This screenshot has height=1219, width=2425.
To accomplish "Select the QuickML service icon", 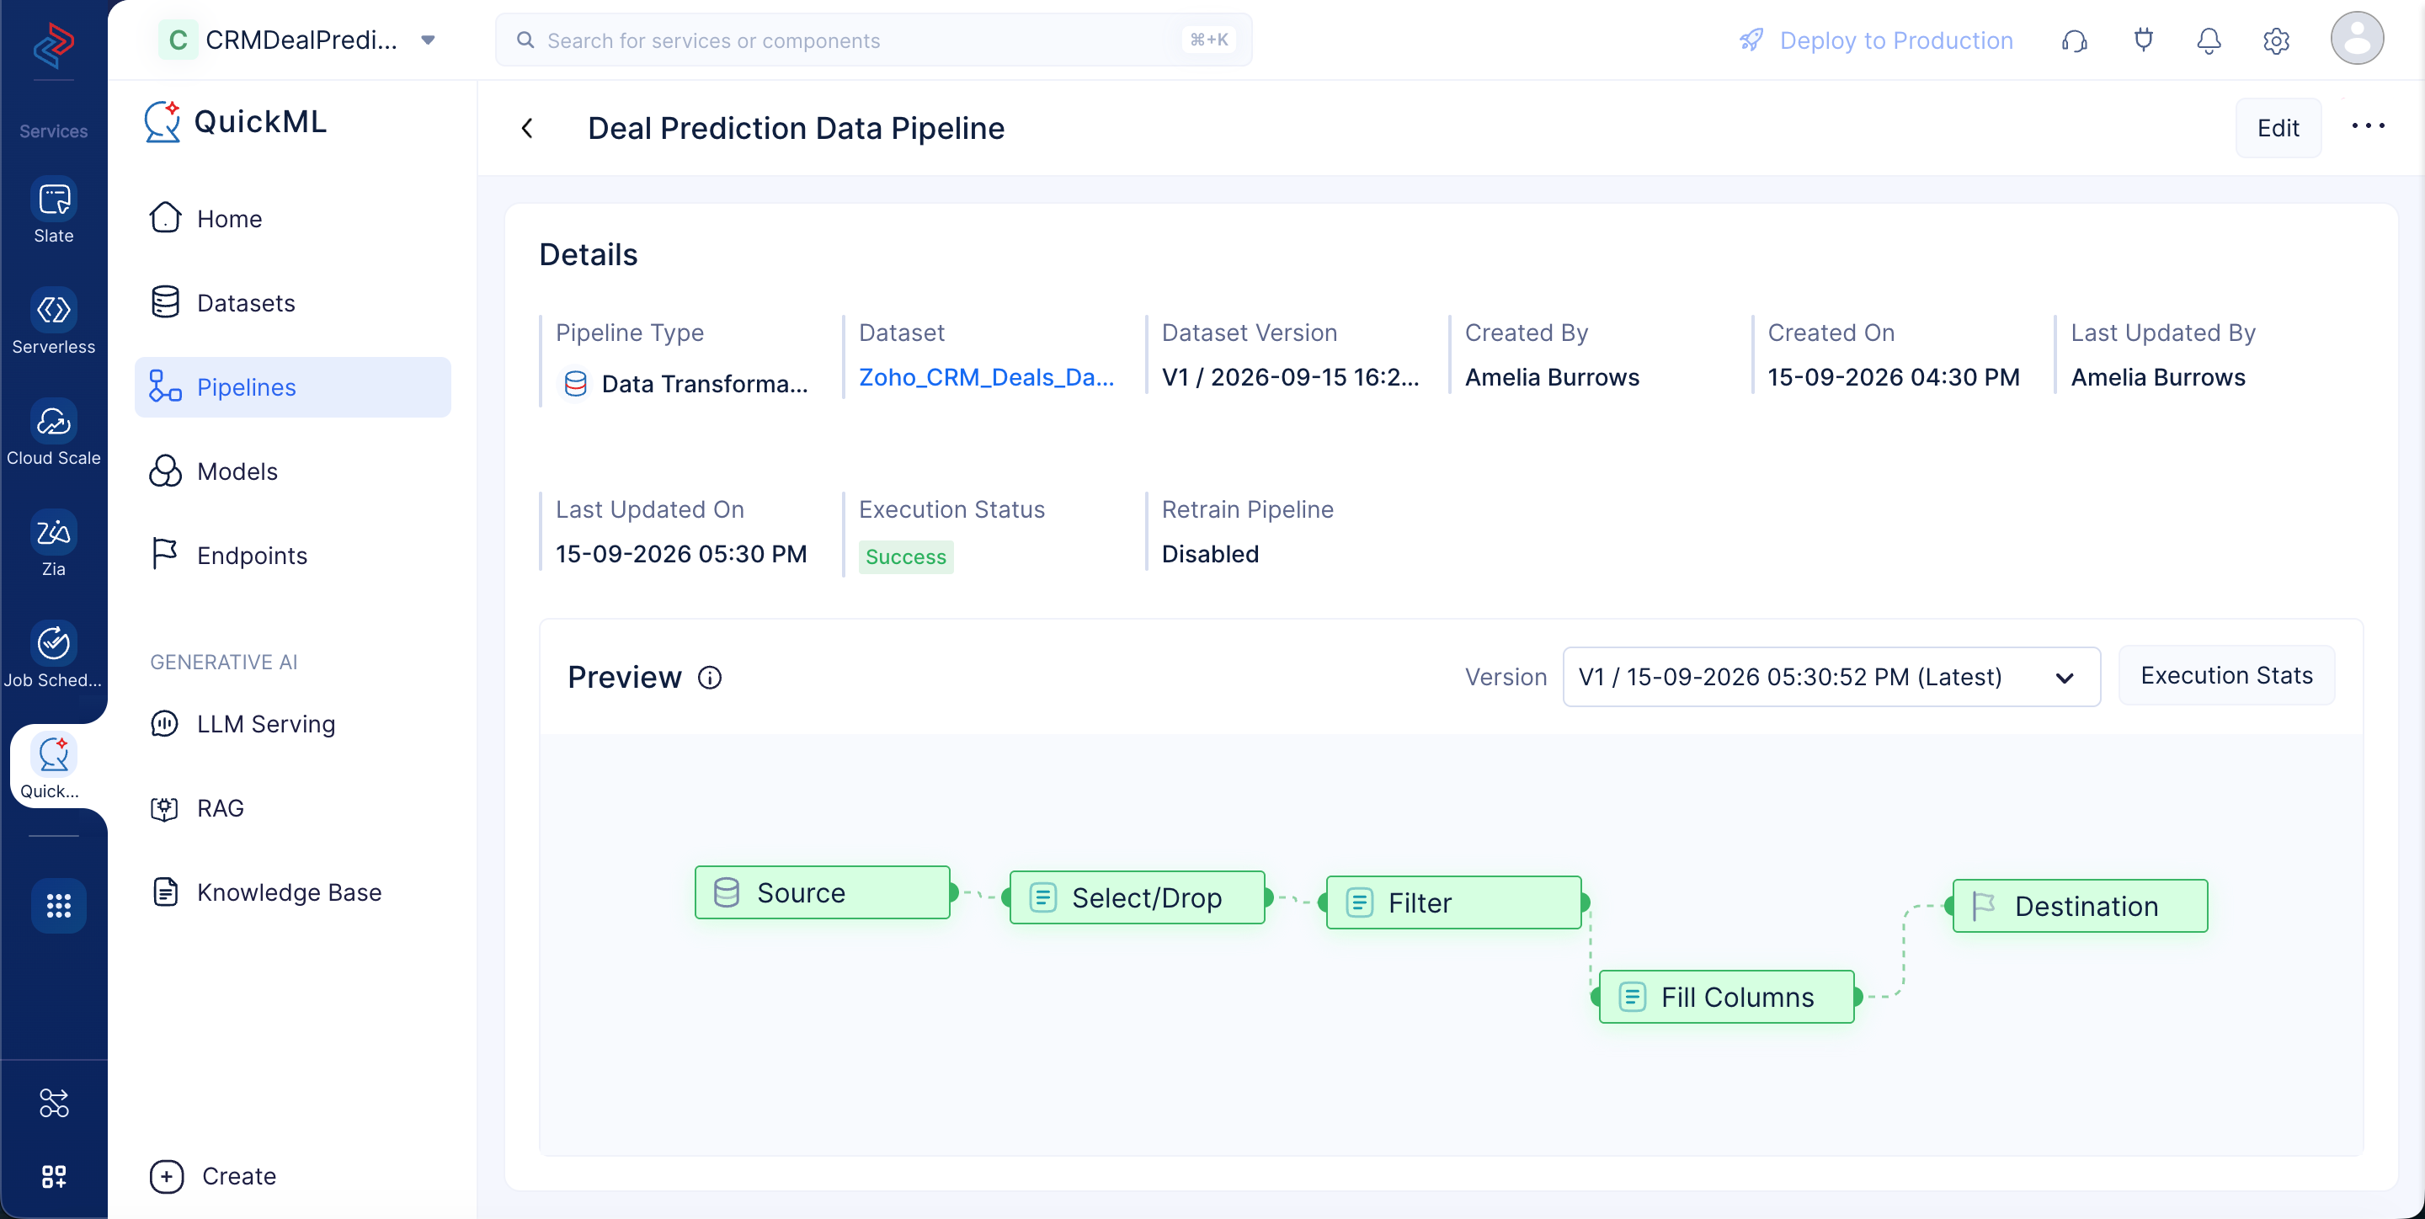I will pyautogui.click(x=54, y=766).
